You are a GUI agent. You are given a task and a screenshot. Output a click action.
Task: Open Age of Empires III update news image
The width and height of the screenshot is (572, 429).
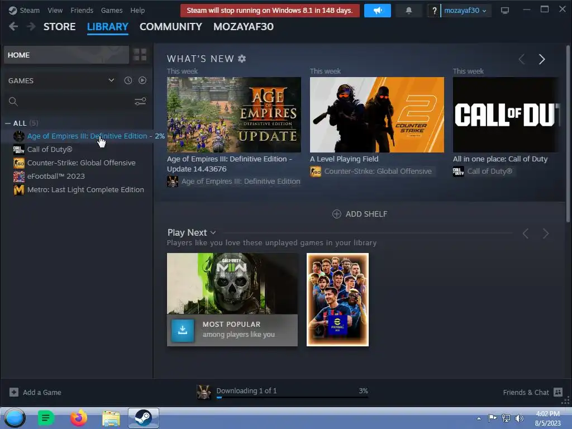click(234, 115)
